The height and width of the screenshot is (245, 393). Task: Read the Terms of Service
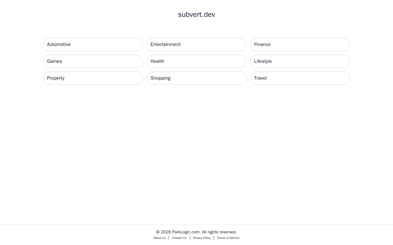click(x=228, y=238)
